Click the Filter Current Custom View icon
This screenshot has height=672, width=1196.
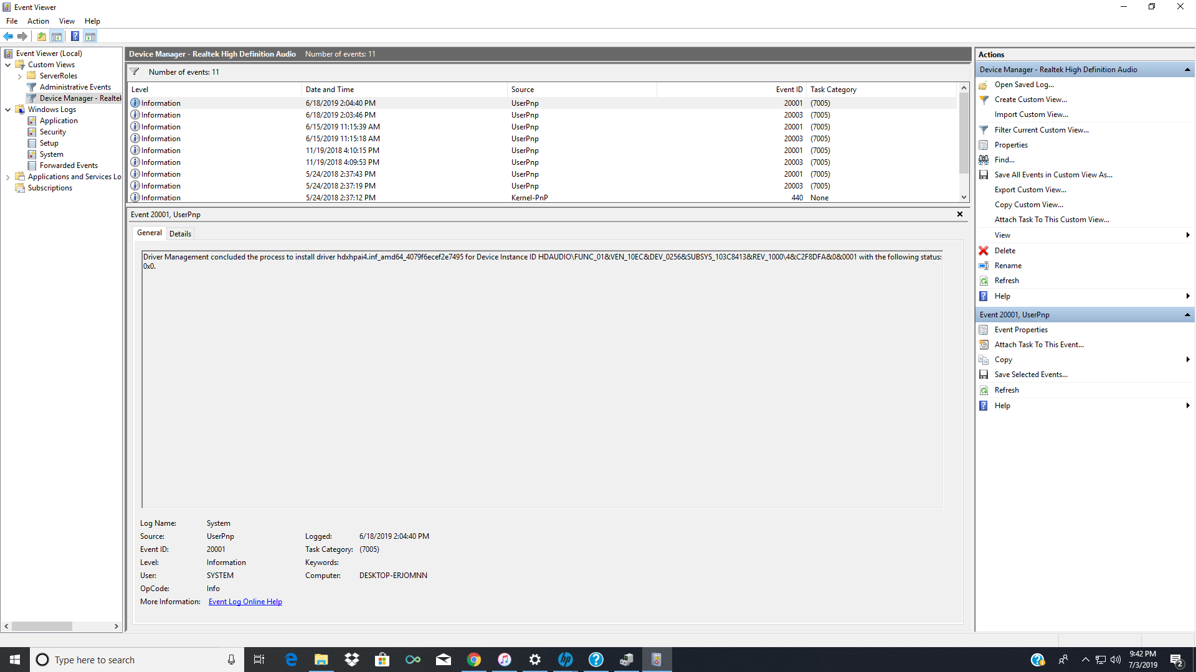tap(984, 129)
